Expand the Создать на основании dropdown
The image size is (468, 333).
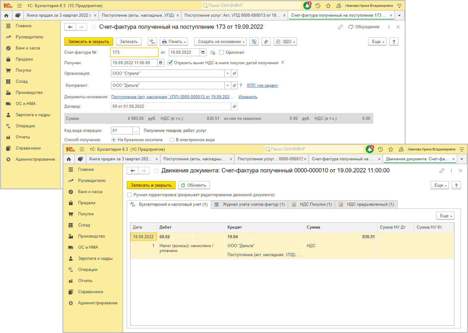[220, 42]
